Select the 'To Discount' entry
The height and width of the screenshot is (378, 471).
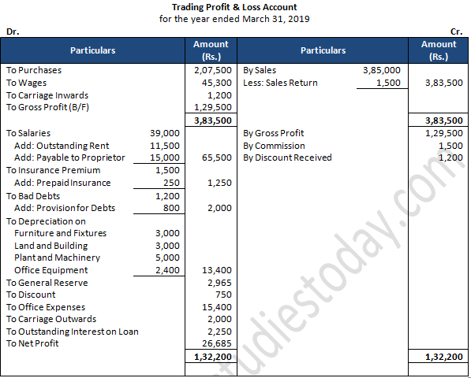pos(31,295)
